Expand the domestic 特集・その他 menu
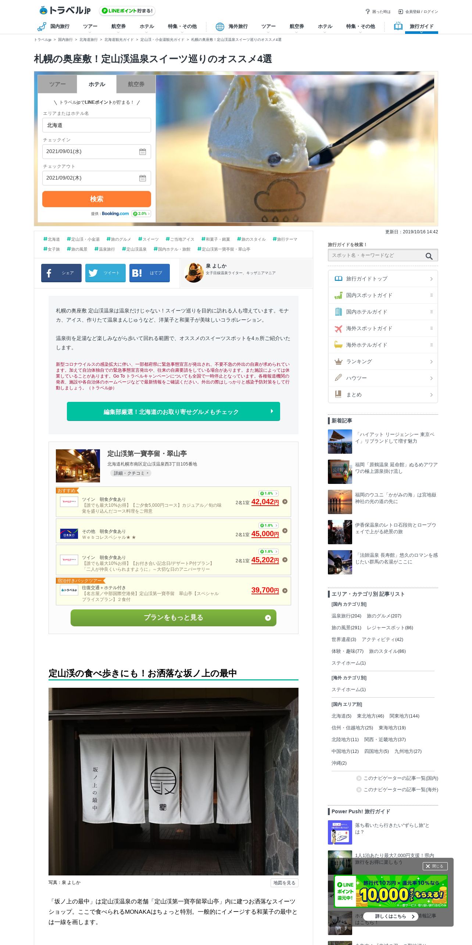Screen dimensions: 472x945 (x=182, y=26)
